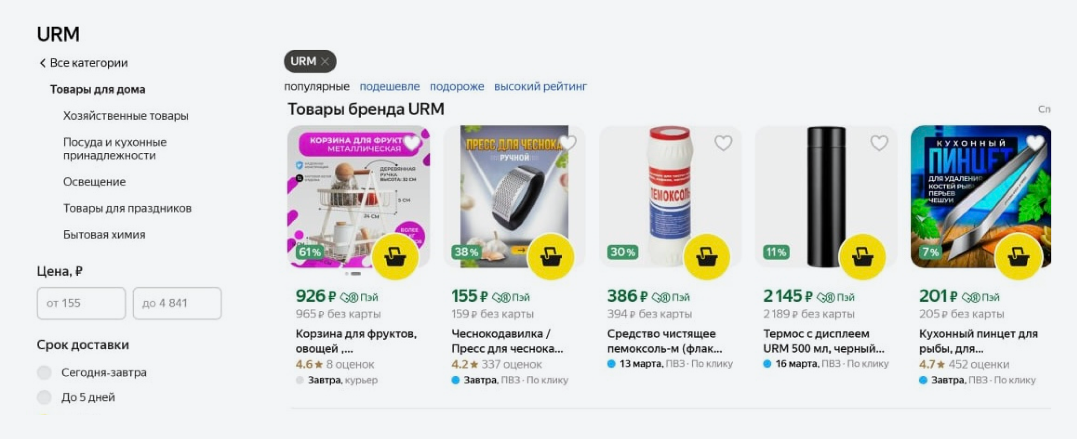Favorite the garlic press with heart icon
This screenshot has height=439, width=1077.
[568, 143]
